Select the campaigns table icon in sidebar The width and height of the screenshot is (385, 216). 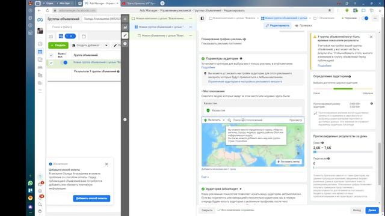[40, 52]
